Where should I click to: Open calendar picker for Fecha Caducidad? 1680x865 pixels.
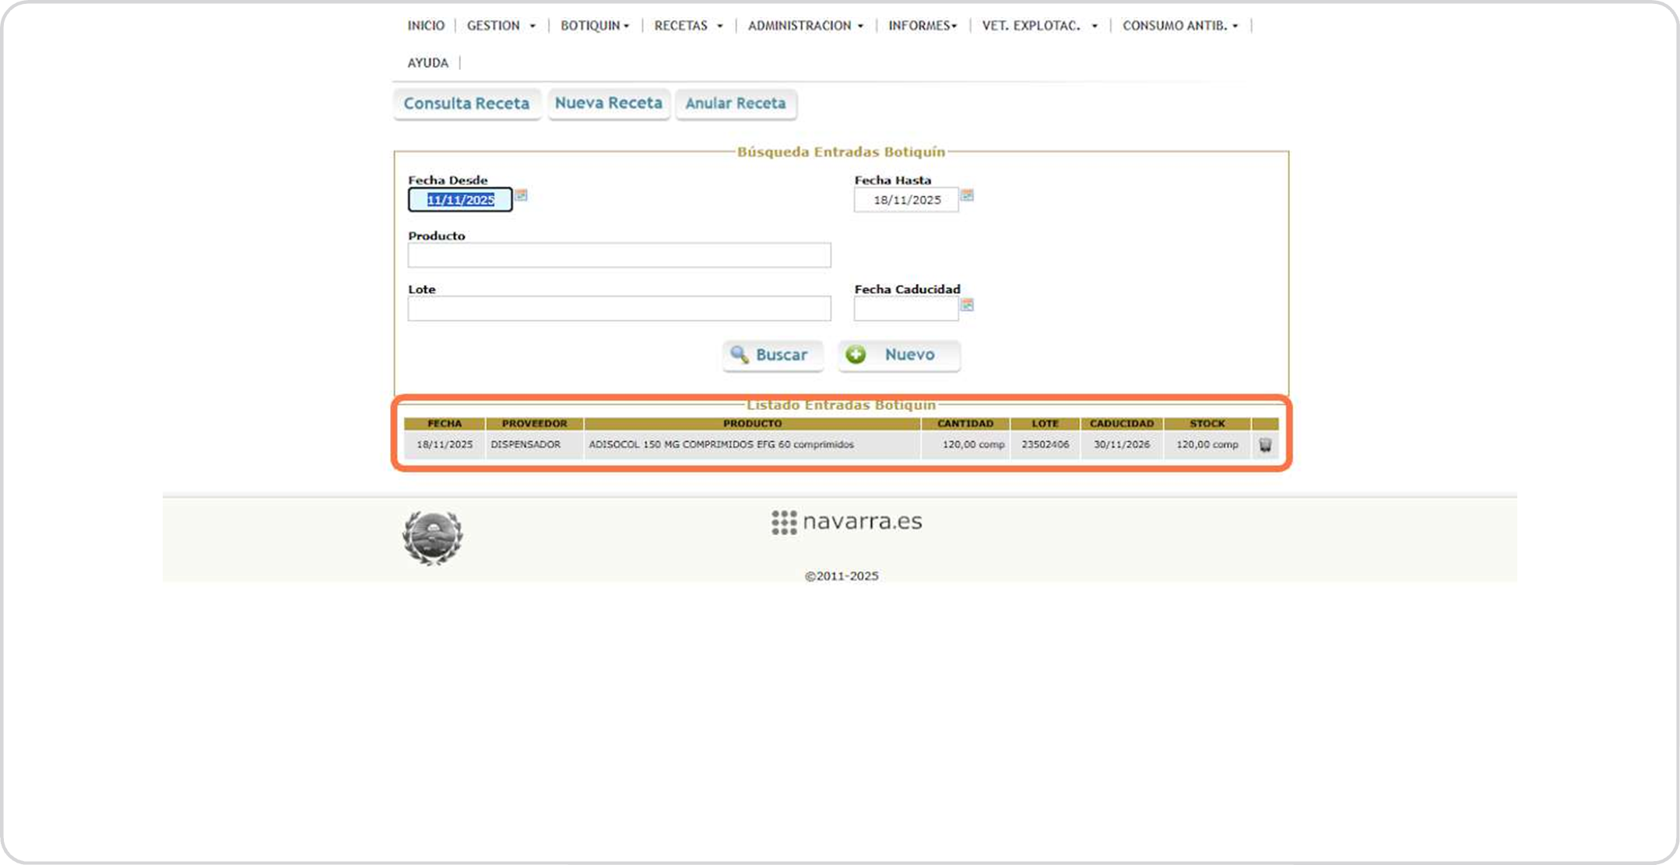pyautogui.click(x=967, y=305)
